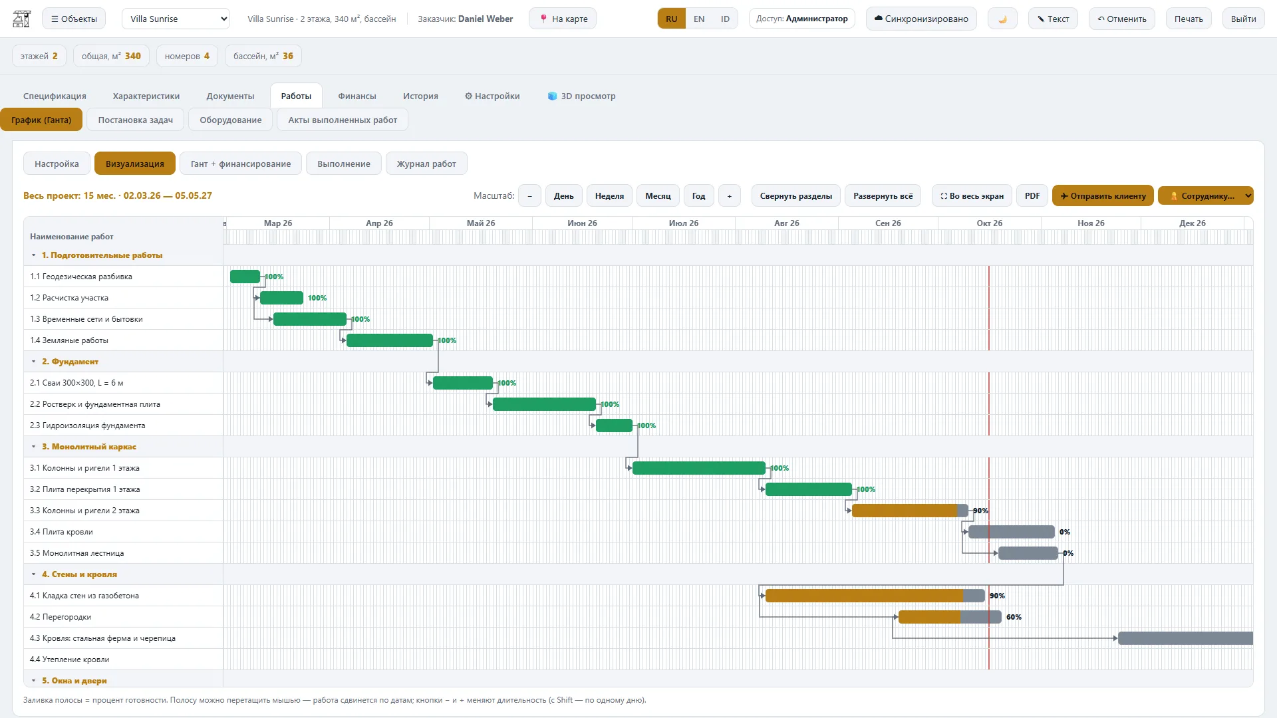
Task: Click the crane logo icon
Action: point(22,19)
